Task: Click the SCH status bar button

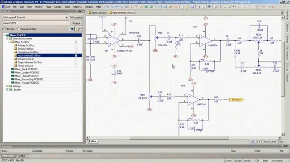Action: (256, 161)
